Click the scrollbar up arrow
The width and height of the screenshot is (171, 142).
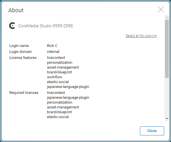point(167,17)
